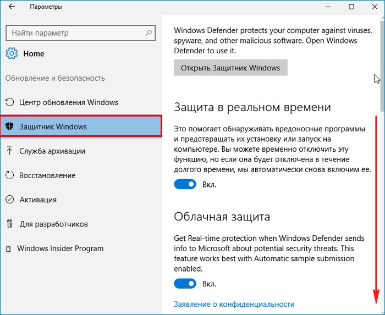
Task: Click the search magnifier icon
Action: [148, 33]
